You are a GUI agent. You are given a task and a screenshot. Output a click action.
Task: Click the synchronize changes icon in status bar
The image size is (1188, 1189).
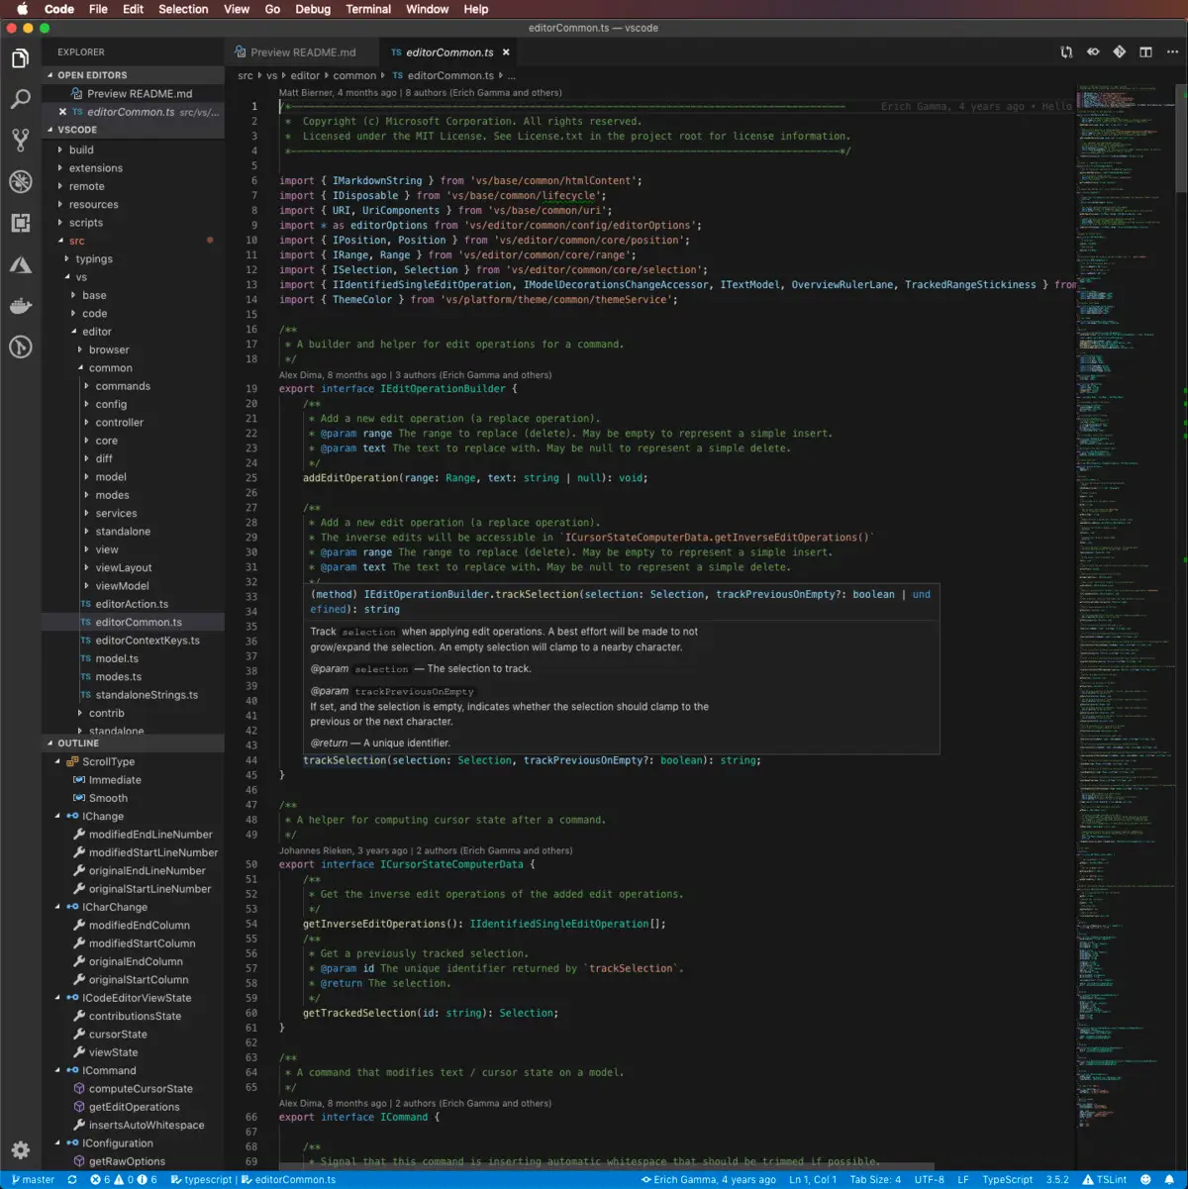point(72,1179)
